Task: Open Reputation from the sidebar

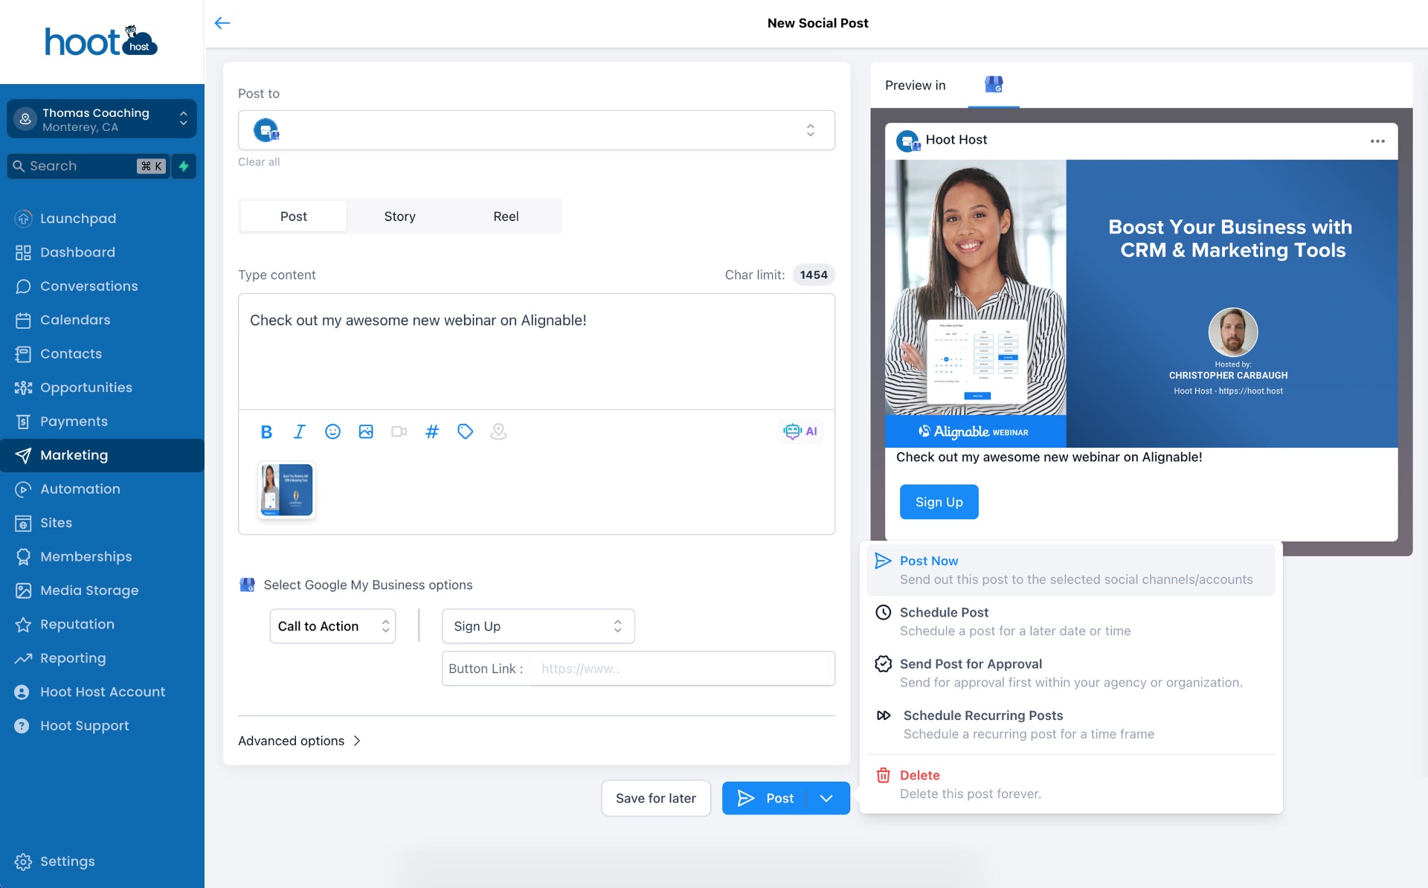Action: 77,624
